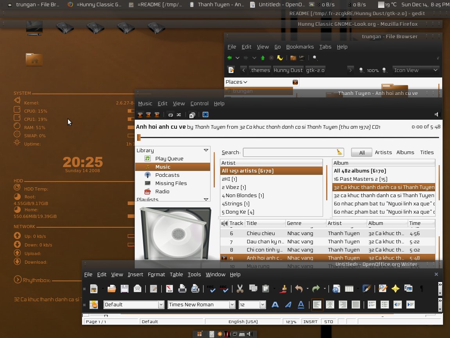The height and width of the screenshot is (338, 450).
Task: Click the Spellcheck ABC icon in Writer
Action: [x=211, y=289]
